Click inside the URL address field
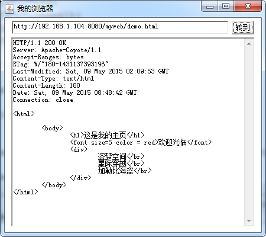 click(x=120, y=27)
